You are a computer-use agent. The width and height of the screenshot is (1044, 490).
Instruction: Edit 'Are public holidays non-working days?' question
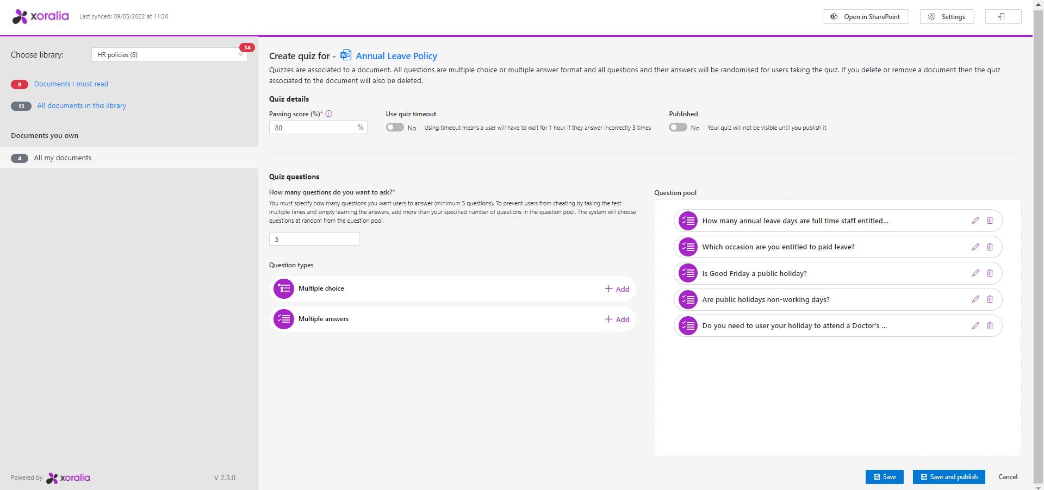click(x=975, y=299)
